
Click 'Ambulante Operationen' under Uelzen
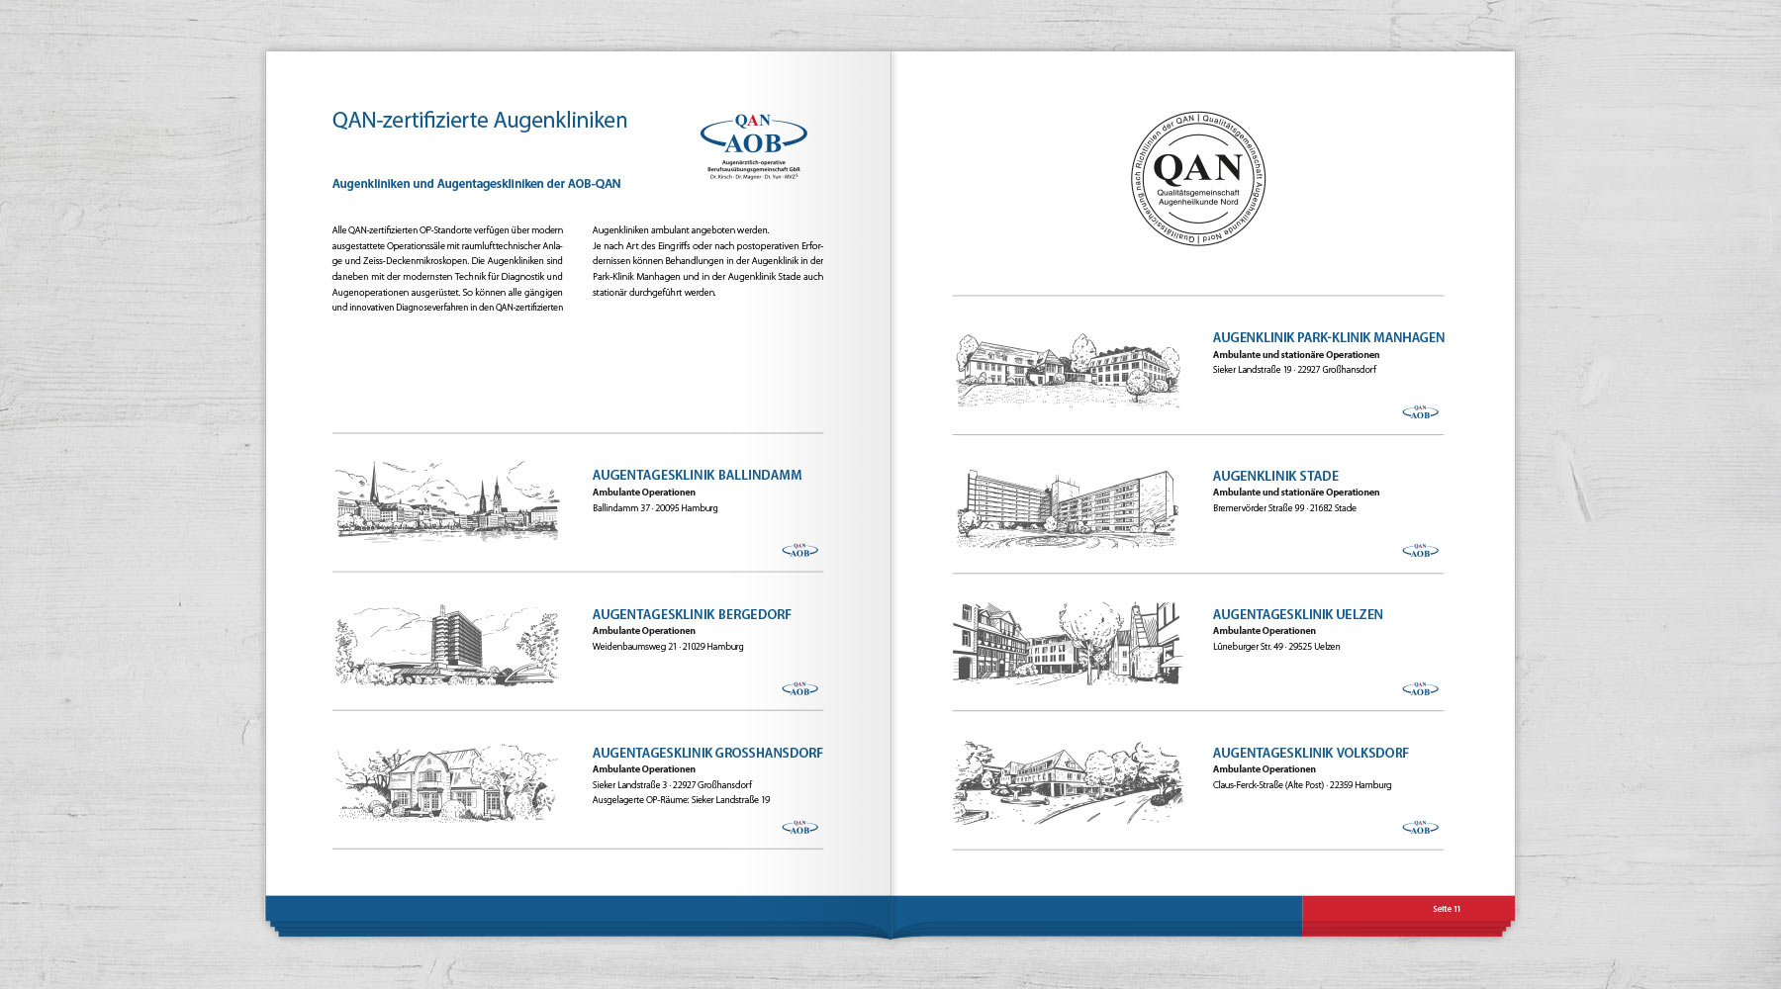[1265, 631]
